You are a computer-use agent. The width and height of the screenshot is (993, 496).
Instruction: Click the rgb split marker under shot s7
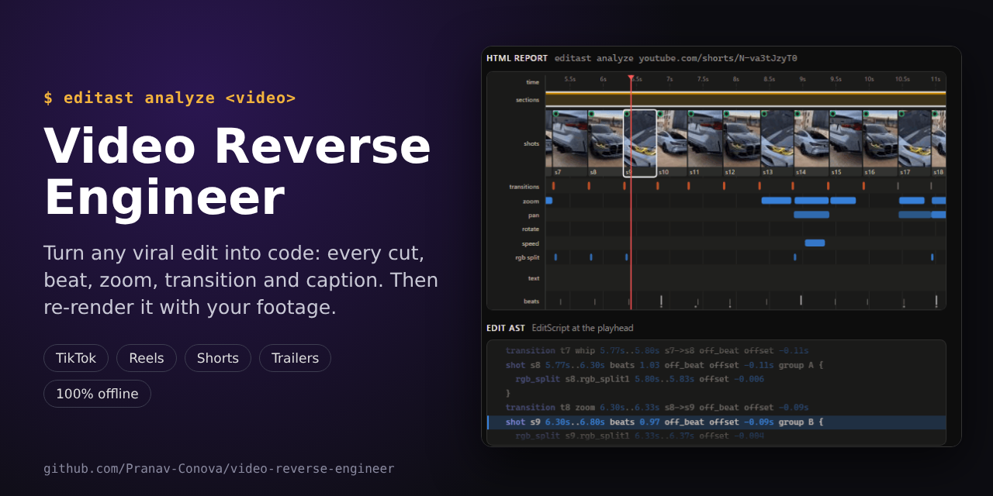[x=555, y=257]
